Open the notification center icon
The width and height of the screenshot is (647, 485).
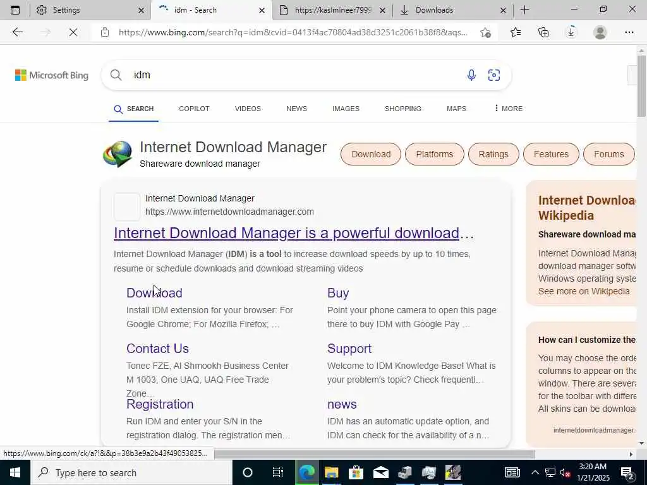click(x=627, y=472)
